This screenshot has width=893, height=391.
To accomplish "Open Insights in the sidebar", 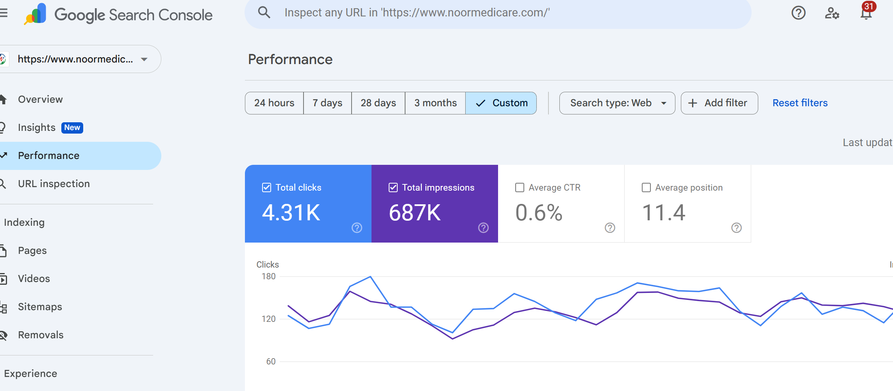I will point(37,128).
